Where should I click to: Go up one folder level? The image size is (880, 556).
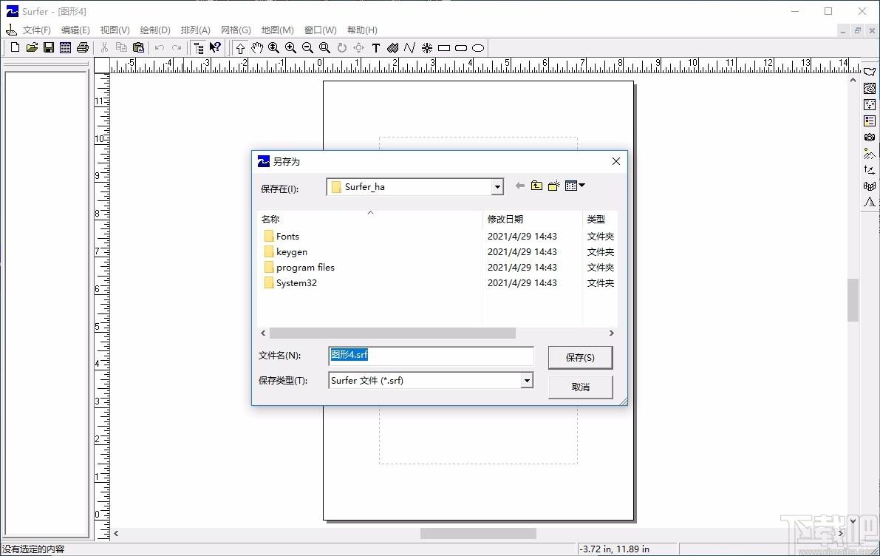click(x=536, y=186)
